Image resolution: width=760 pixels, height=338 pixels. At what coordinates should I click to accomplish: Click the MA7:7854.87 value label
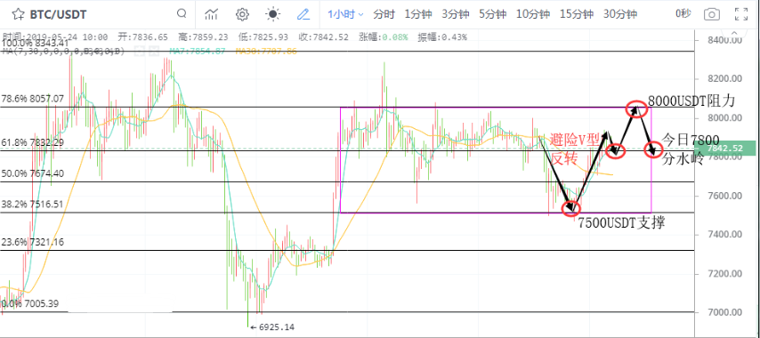coord(198,51)
